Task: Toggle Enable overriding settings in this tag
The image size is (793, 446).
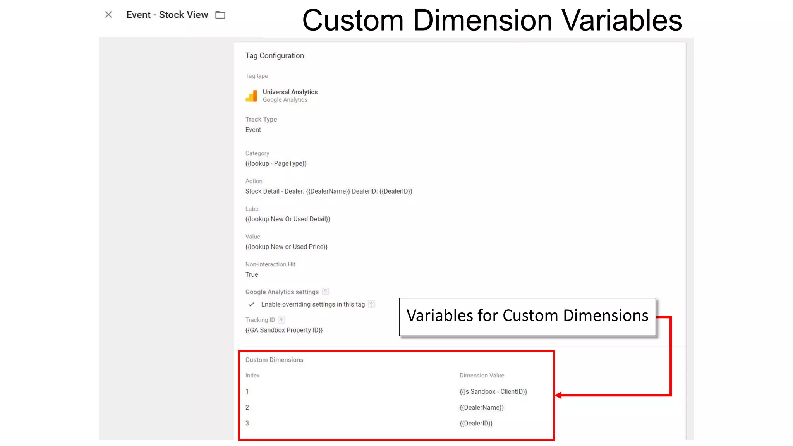Action: click(x=251, y=304)
